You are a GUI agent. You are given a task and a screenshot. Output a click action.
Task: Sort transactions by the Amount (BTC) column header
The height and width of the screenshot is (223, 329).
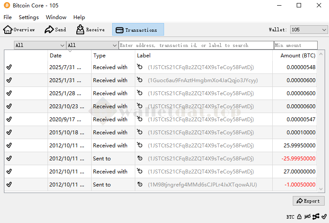pyautogui.click(x=298, y=56)
